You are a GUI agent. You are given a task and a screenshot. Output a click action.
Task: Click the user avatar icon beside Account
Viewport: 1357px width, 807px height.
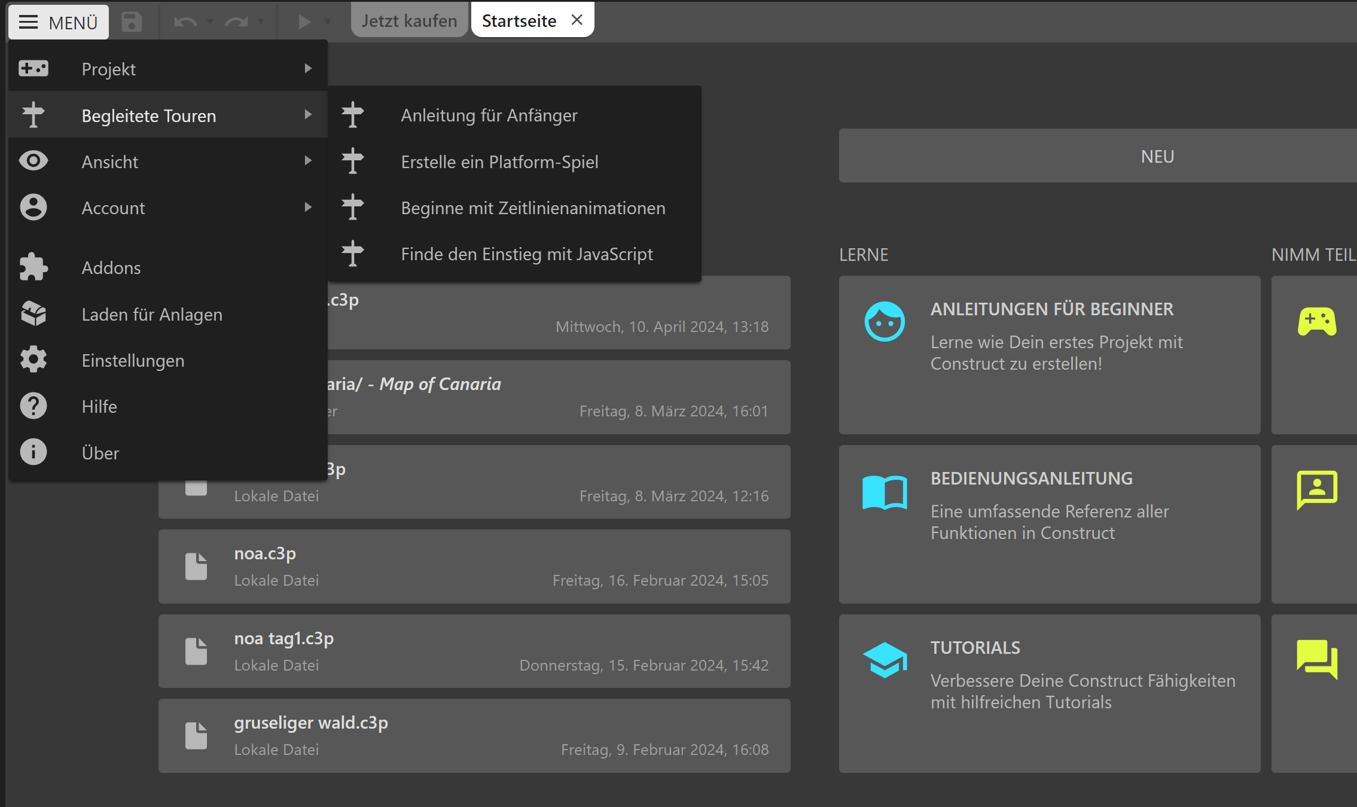coord(33,207)
